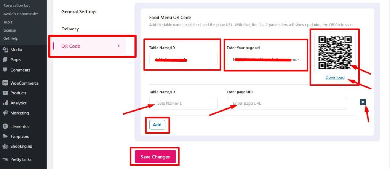The height and width of the screenshot is (169, 390).
Task: Open the General Settings tab
Action: tap(79, 11)
